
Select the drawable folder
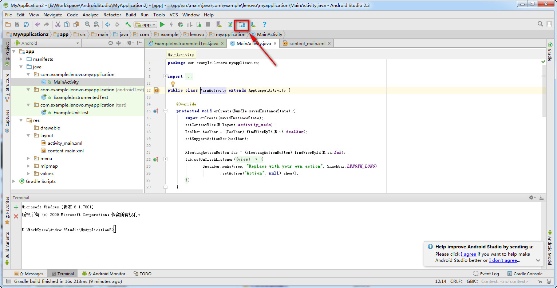50,128
